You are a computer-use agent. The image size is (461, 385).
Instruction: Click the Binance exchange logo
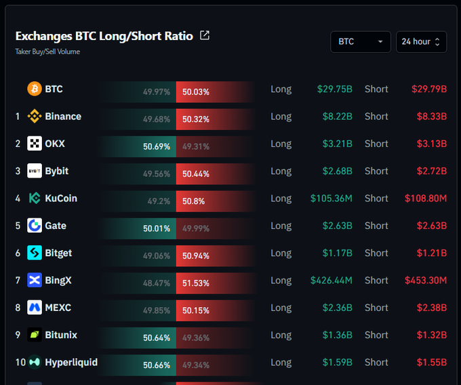coord(35,116)
